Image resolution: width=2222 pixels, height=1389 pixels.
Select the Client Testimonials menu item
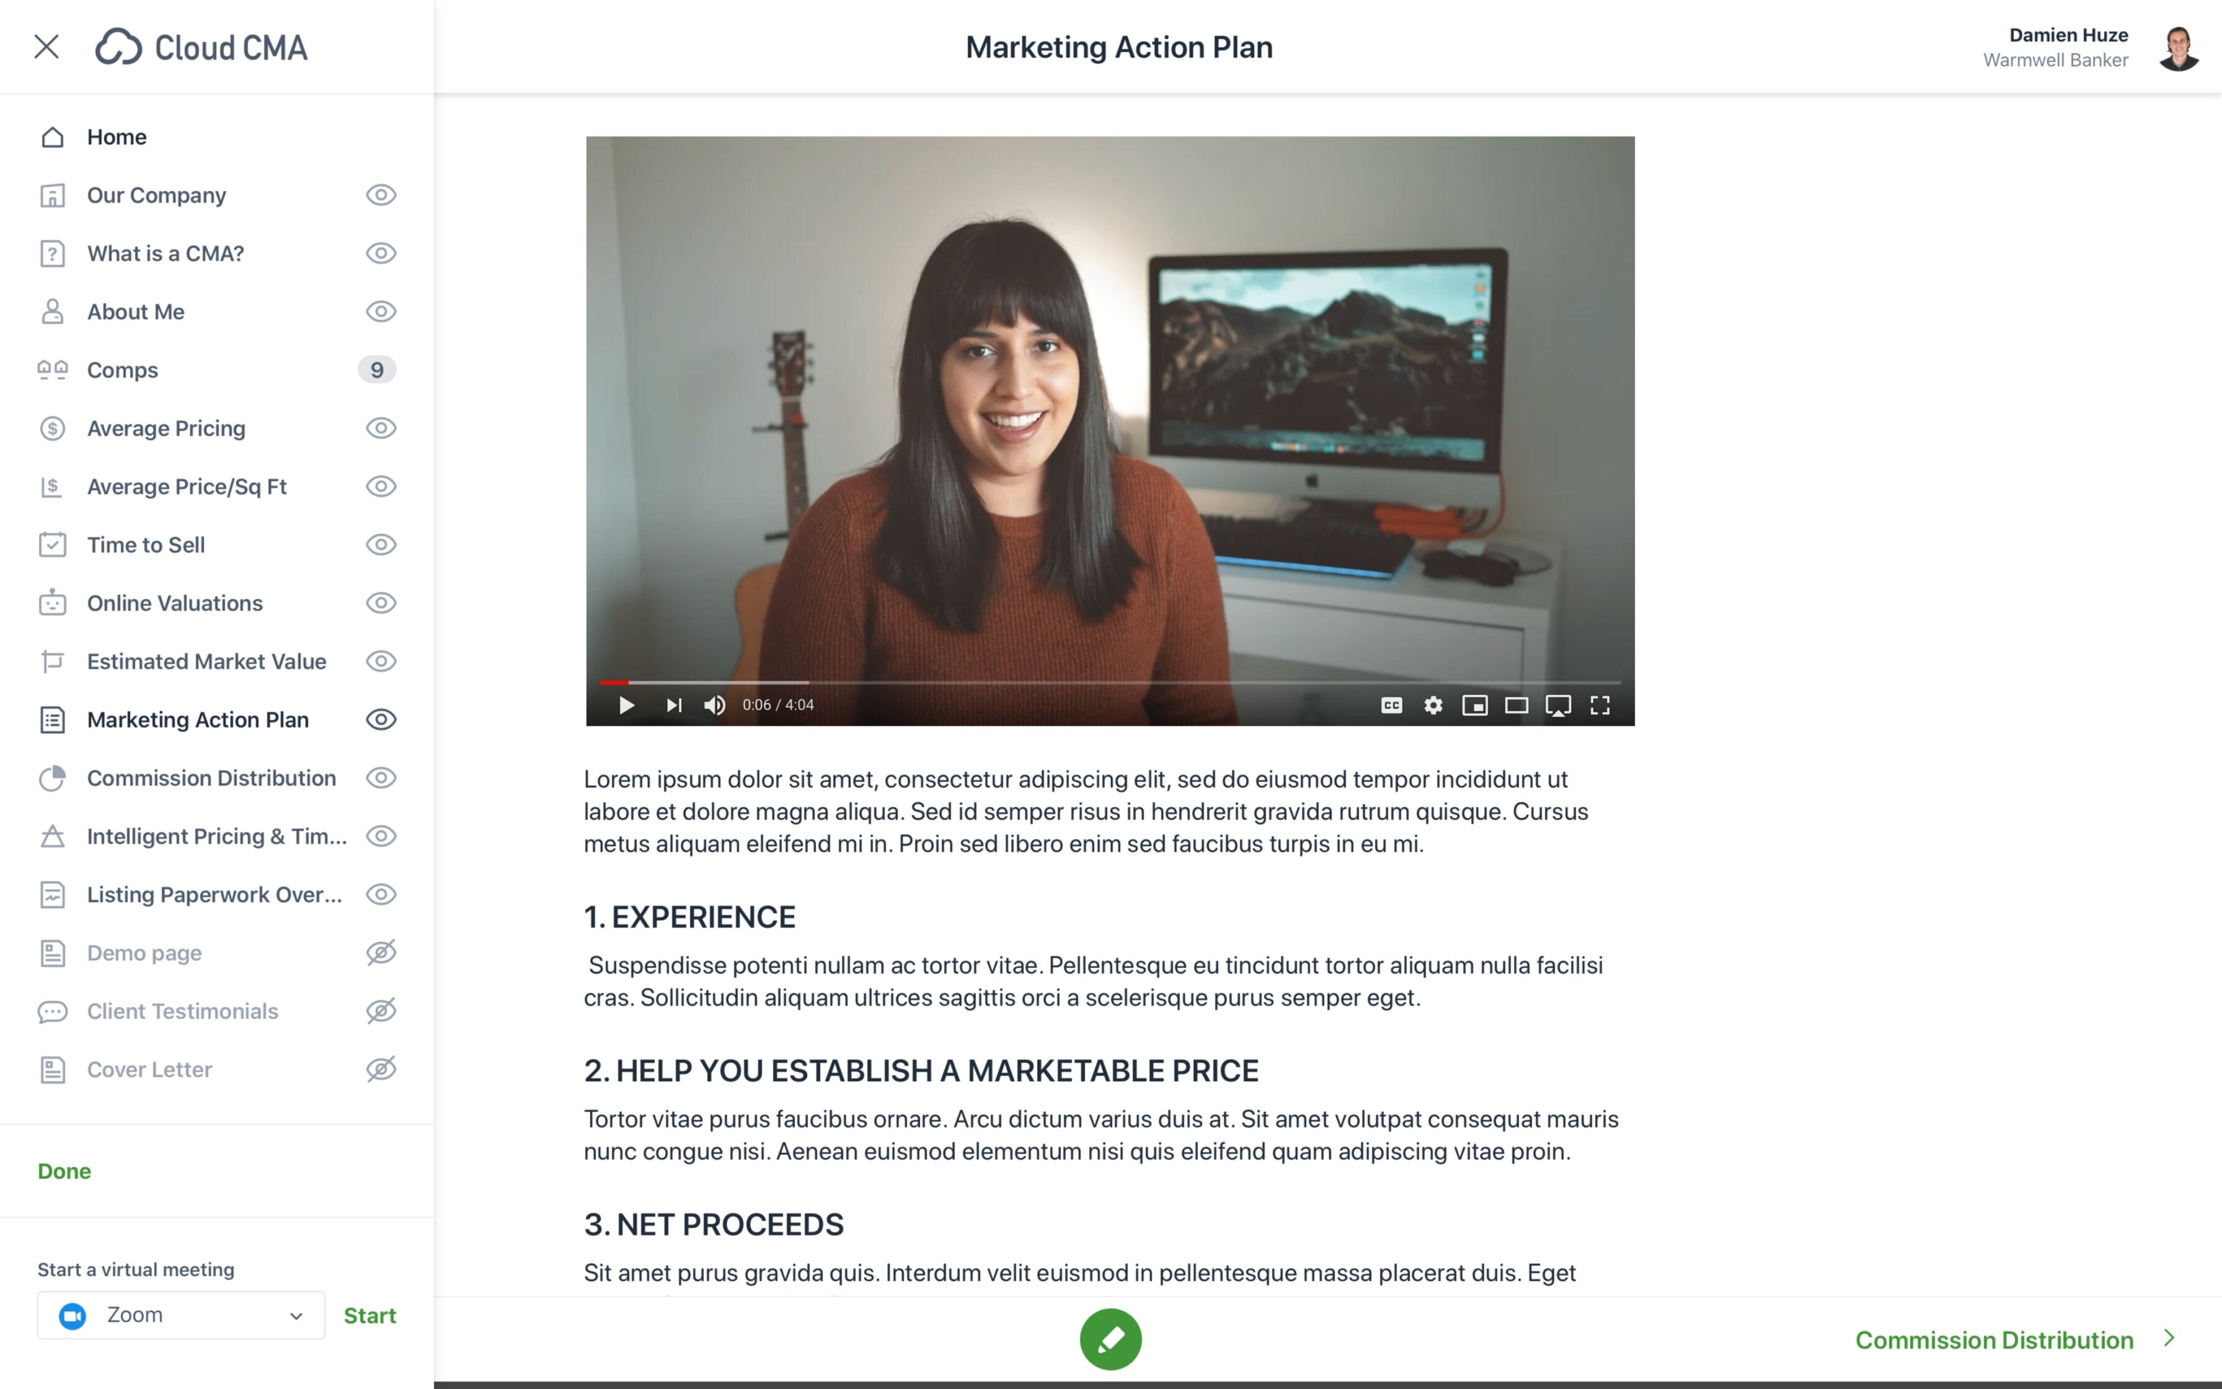[181, 1010]
